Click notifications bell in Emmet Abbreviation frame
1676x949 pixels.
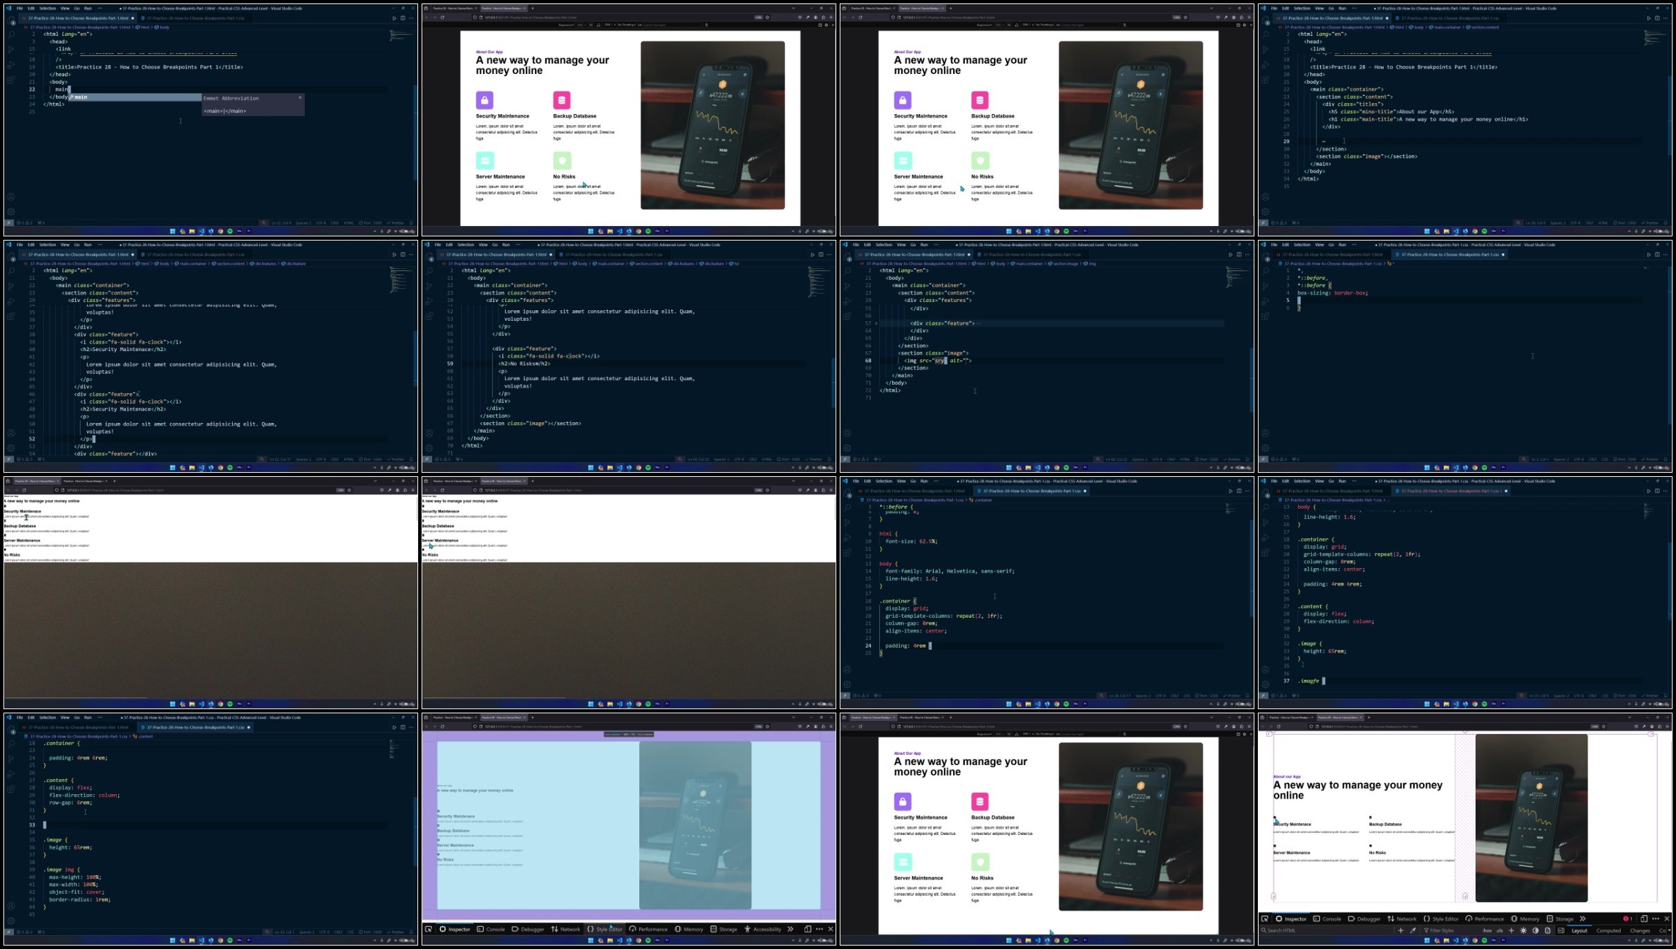(412, 223)
